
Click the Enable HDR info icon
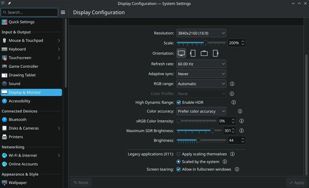point(234,102)
